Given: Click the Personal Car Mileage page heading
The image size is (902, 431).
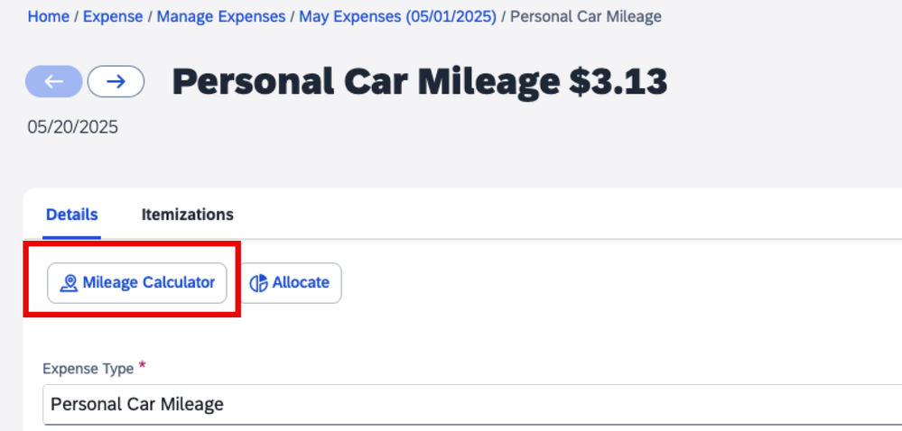Looking at the screenshot, I should point(366,82).
